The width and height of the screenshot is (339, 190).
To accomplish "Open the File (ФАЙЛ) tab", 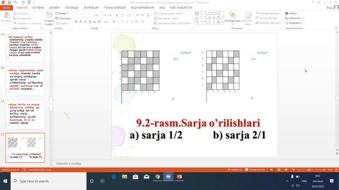I will point(6,8).
